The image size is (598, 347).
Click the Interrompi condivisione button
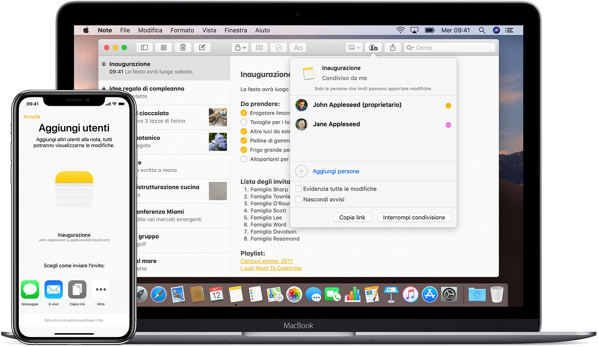coord(414,217)
